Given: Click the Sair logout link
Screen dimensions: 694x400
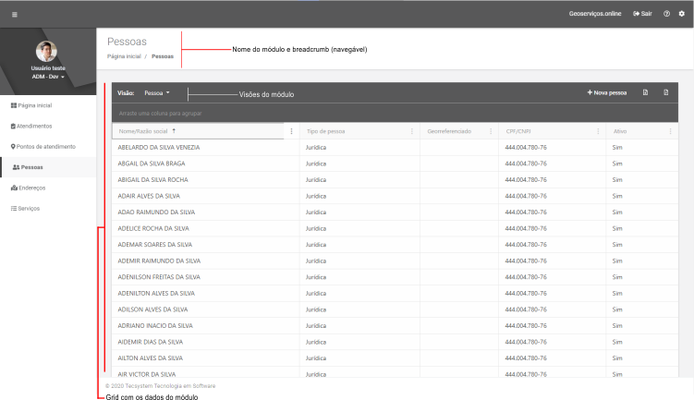Looking at the screenshot, I should click(642, 14).
